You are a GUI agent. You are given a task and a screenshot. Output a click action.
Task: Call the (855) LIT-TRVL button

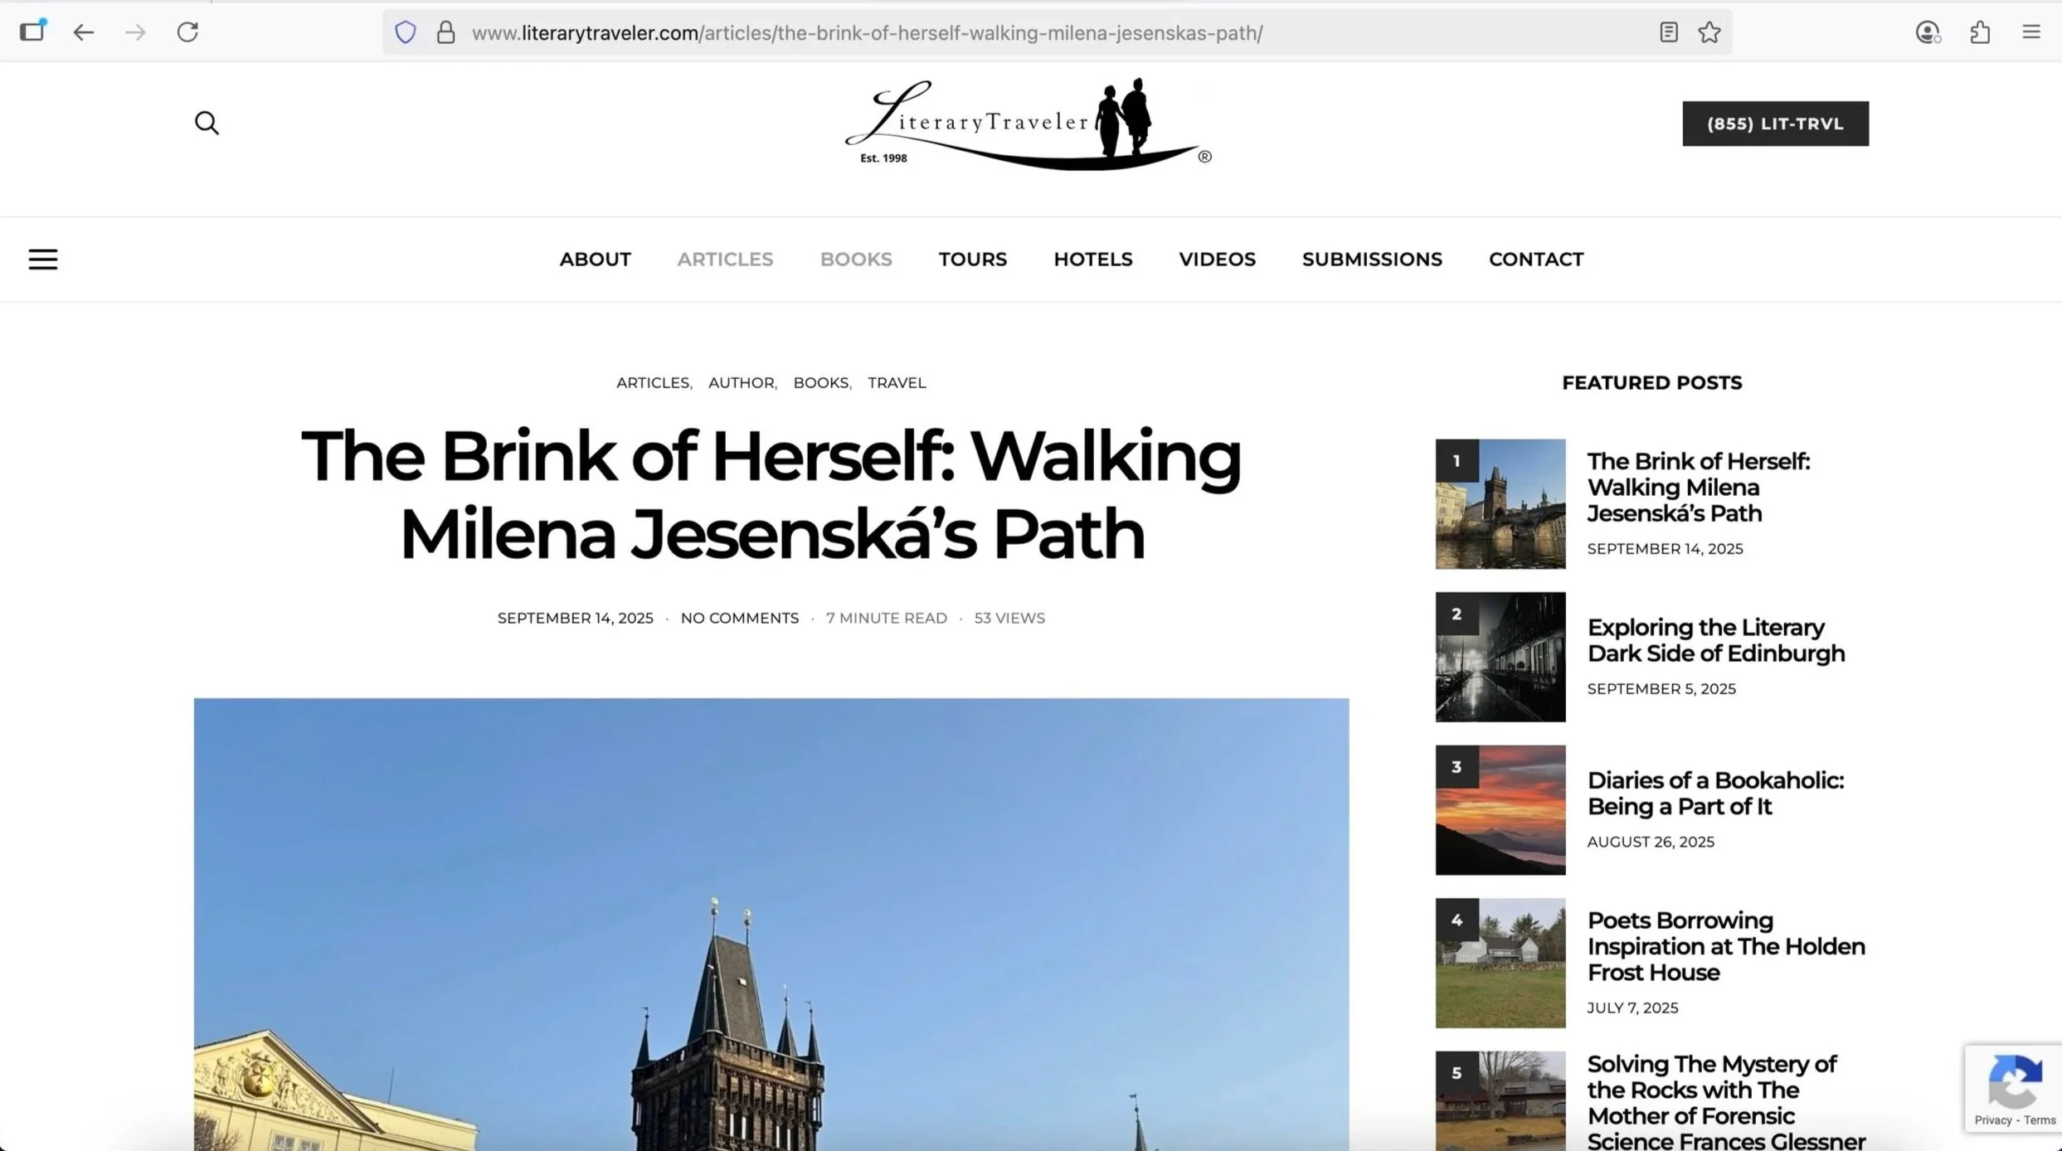click(x=1775, y=124)
